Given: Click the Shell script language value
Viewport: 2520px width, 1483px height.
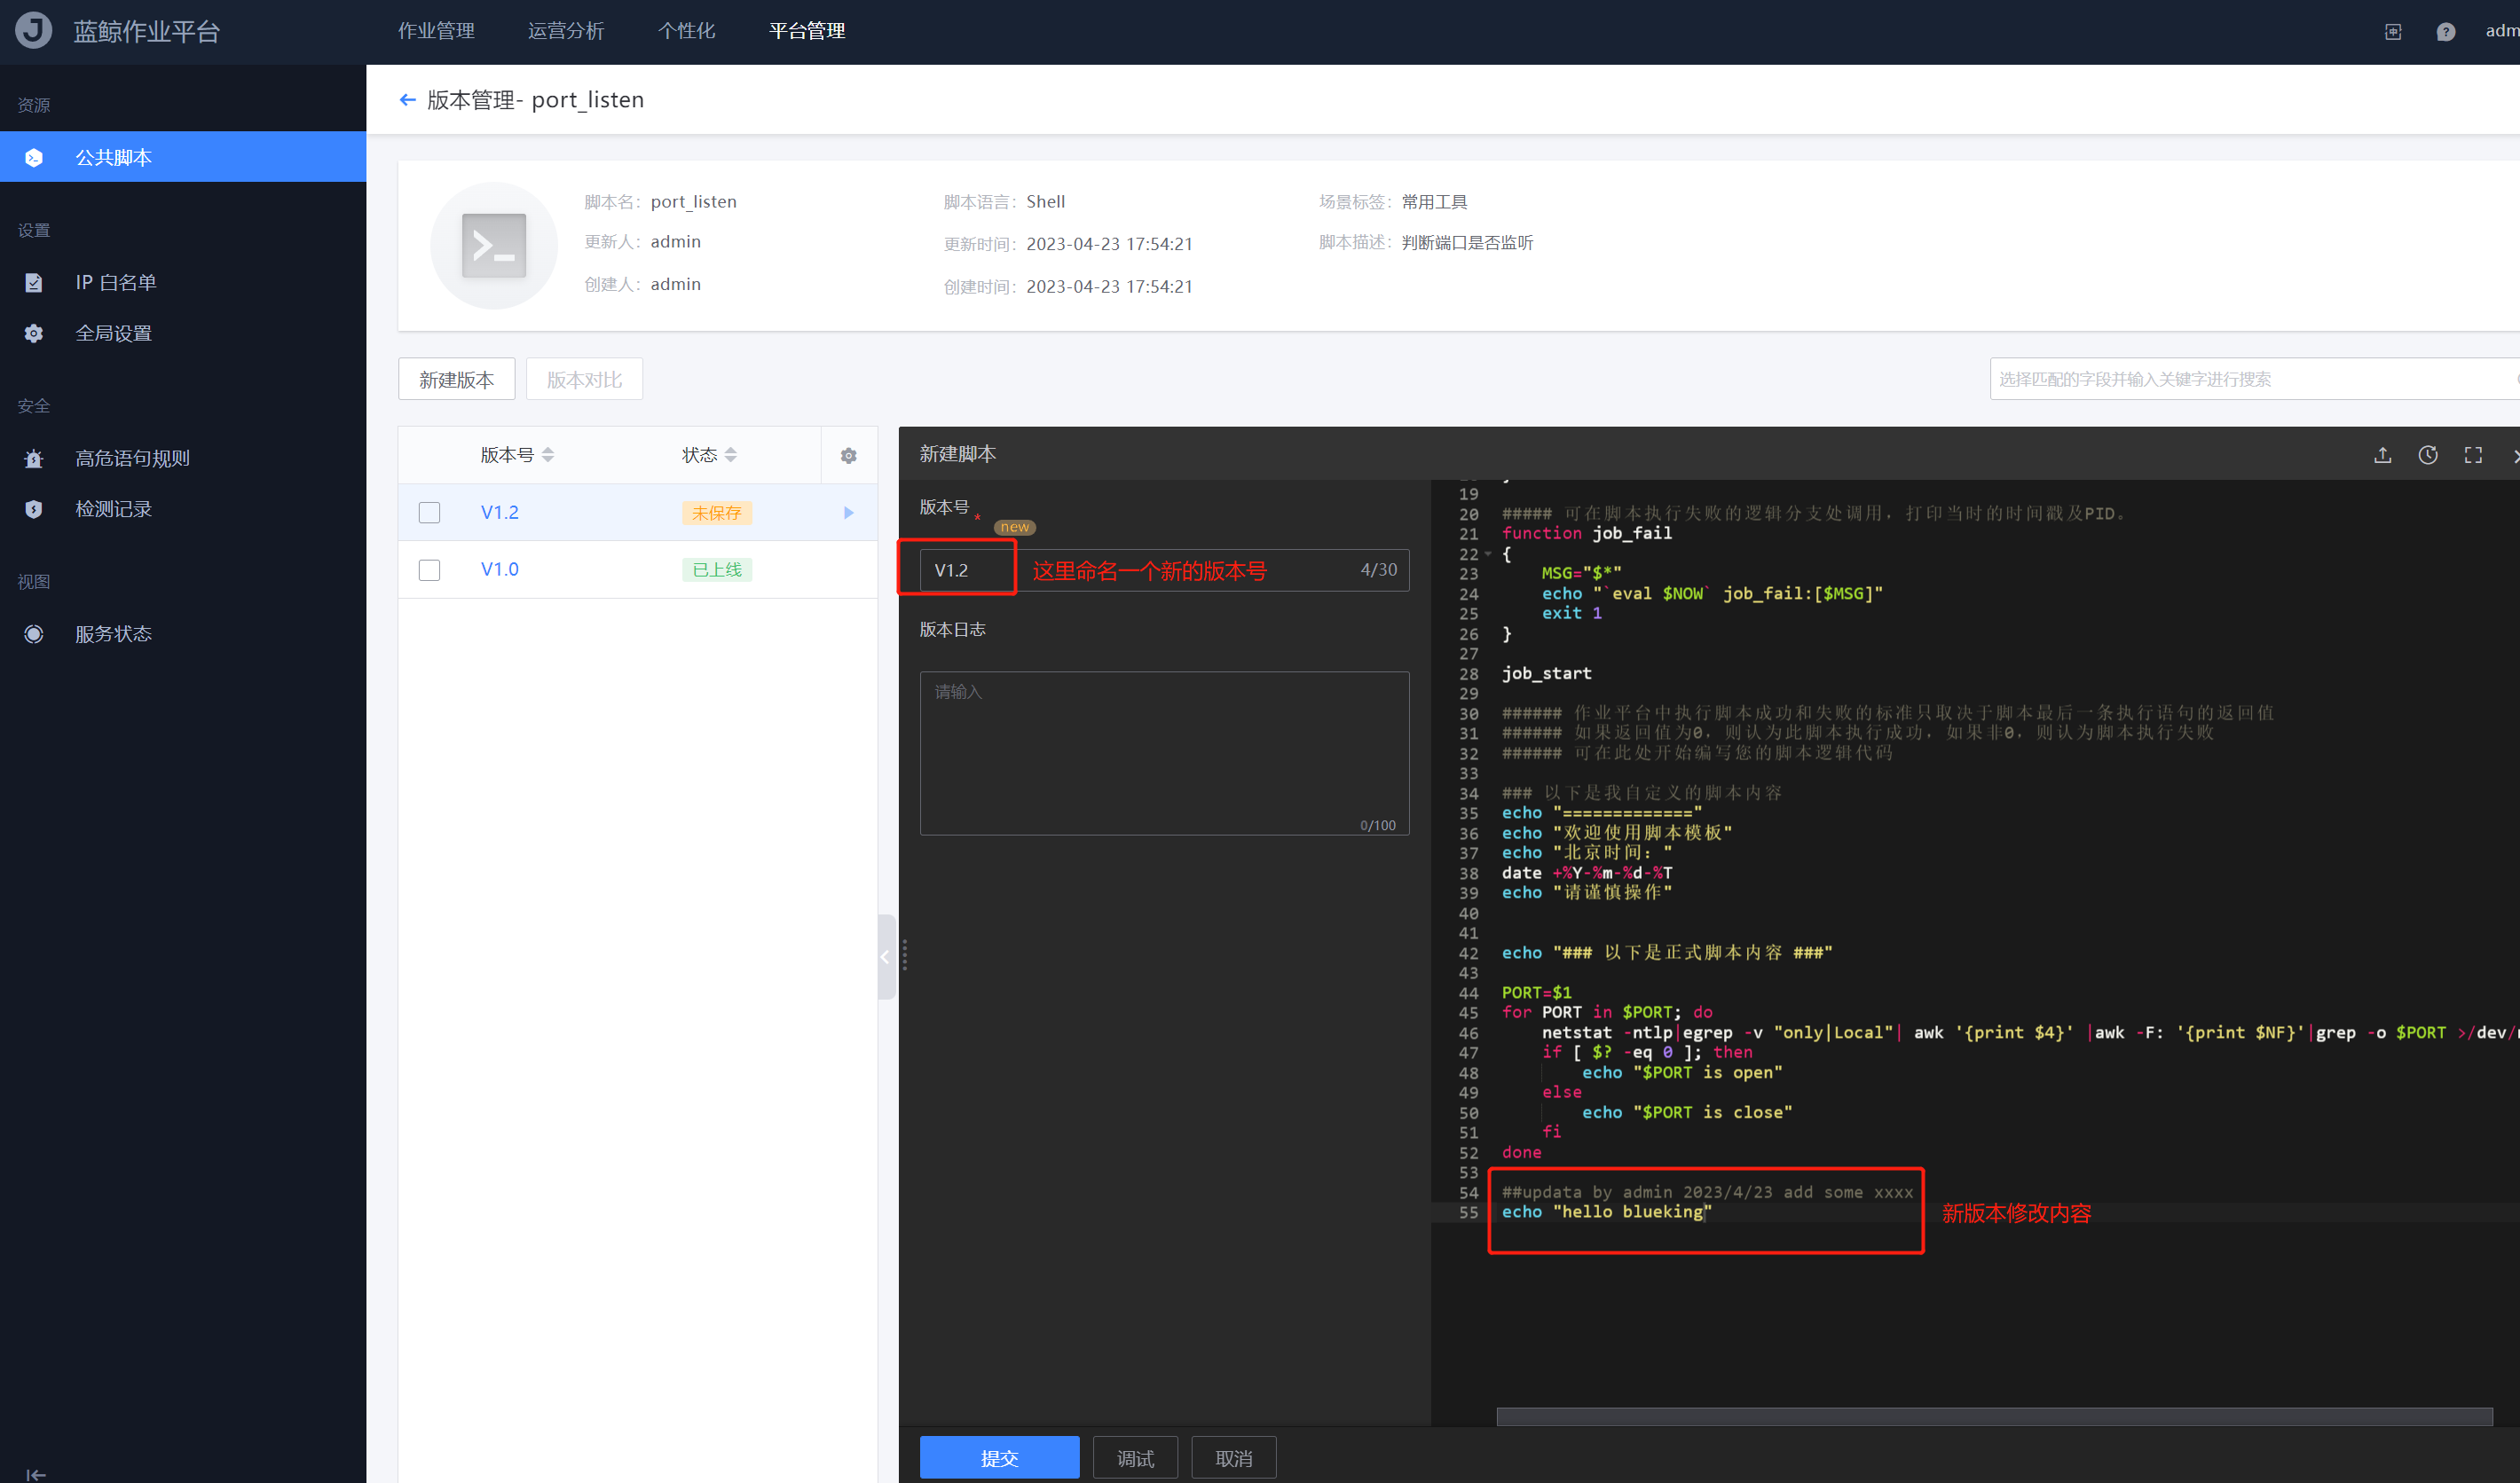Looking at the screenshot, I should [1045, 202].
